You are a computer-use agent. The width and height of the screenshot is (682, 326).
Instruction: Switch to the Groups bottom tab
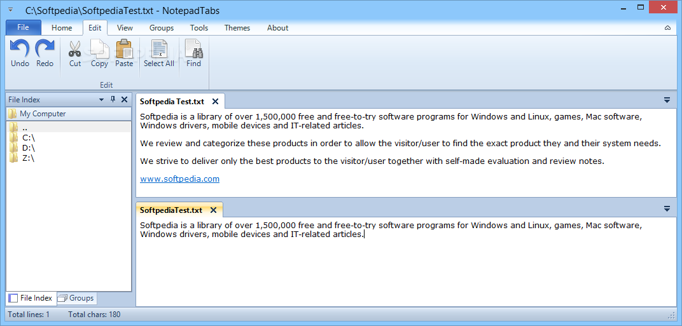[76, 298]
